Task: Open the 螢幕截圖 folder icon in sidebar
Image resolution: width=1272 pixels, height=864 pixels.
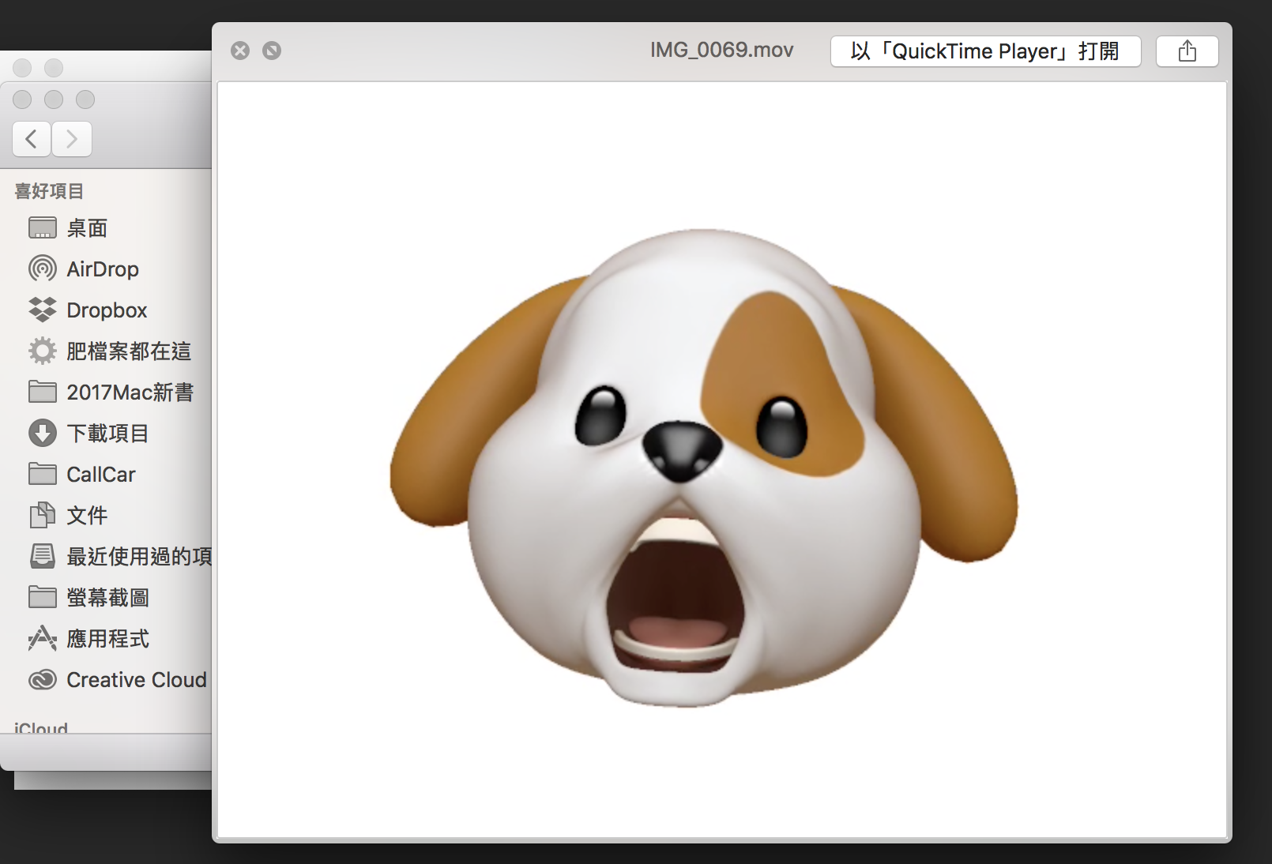Action: (43, 597)
